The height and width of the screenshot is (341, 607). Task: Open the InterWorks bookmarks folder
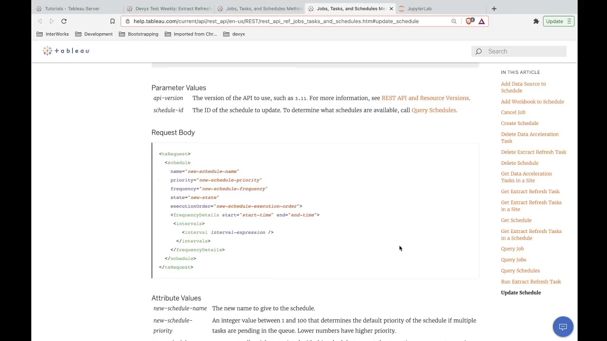point(53,34)
